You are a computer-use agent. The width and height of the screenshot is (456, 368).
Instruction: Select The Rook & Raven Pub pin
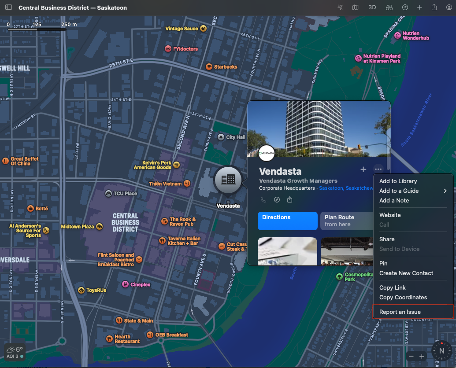[164, 221]
